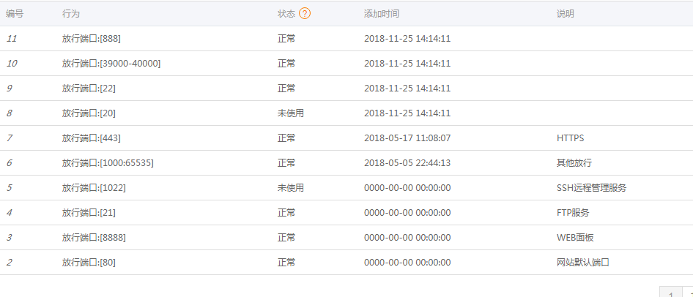
Task: Click the 添加时间 column header
Action: coord(382,14)
